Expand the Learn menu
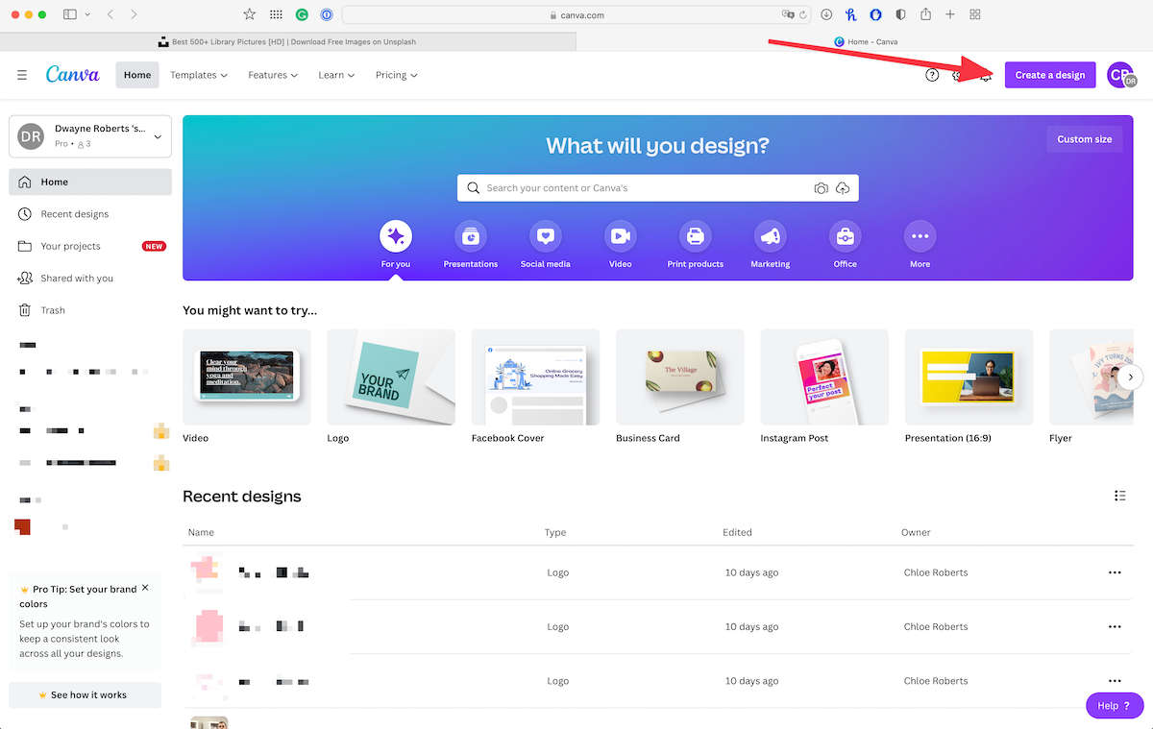Screen dimensions: 1153x729 tap(336, 75)
